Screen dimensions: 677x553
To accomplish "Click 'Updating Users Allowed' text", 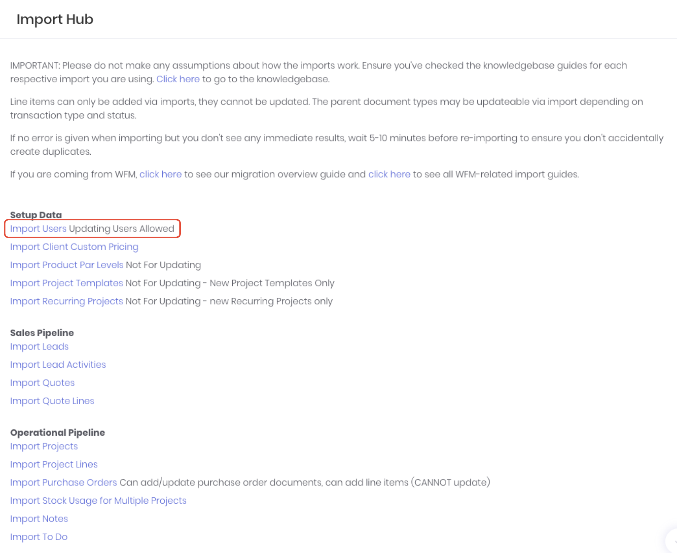I will [121, 229].
